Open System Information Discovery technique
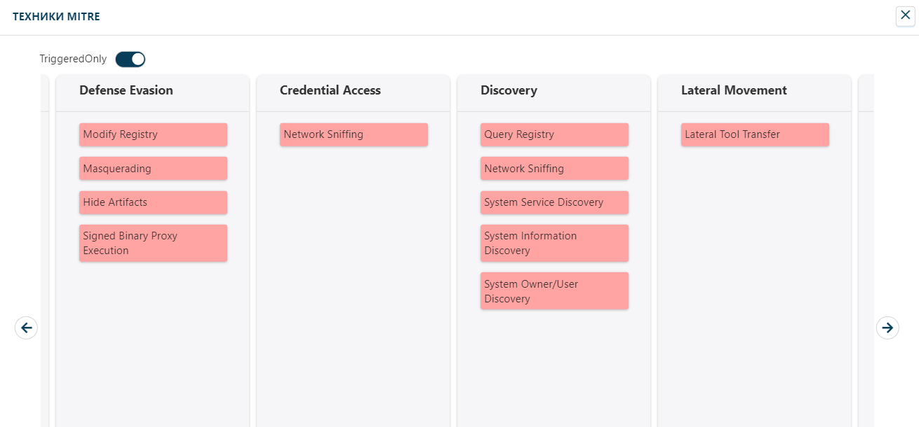919x427 pixels. pyautogui.click(x=554, y=243)
